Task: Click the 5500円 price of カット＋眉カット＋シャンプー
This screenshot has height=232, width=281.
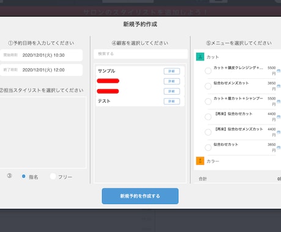Action: point(272,101)
